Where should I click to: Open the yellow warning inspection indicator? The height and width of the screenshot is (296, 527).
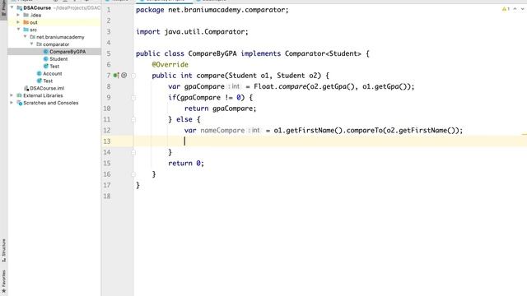(x=506, y=9)
